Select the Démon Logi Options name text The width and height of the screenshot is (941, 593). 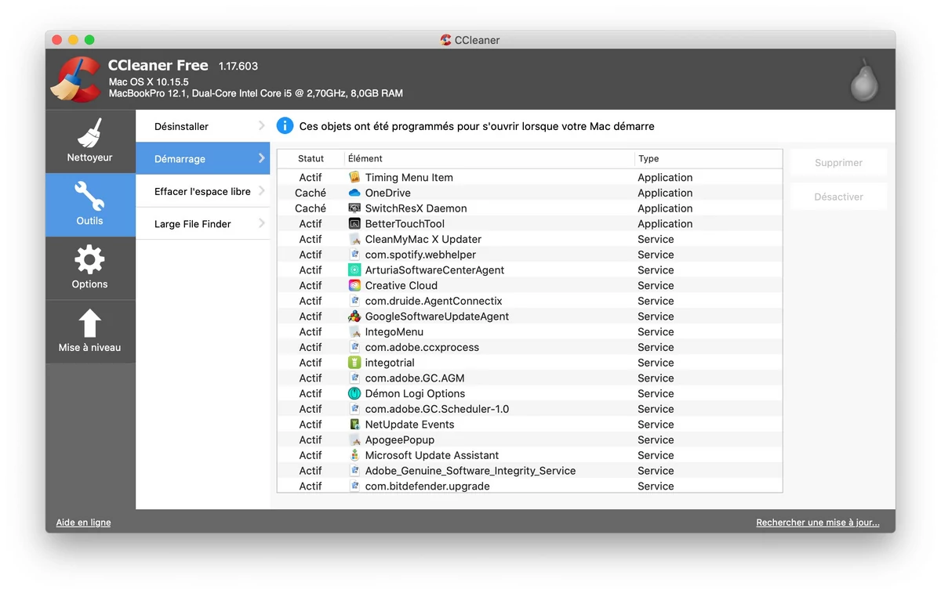[x=415, y=393]
